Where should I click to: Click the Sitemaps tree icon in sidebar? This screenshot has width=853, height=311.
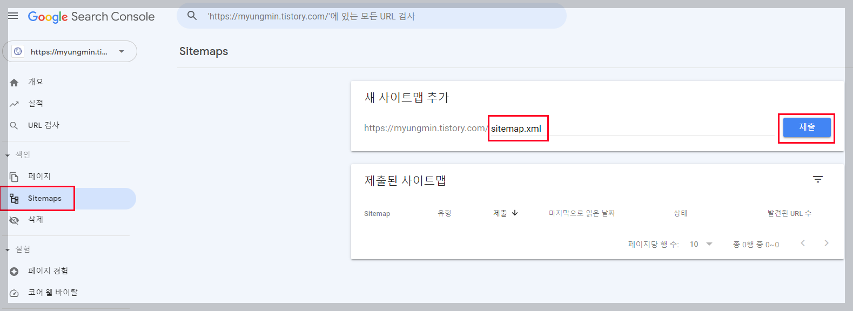coord(14,199)
